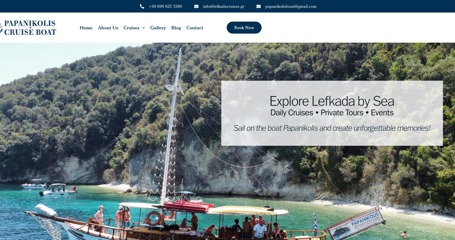
Task: Call the number +30 698 625 3380
Action: 165,6
